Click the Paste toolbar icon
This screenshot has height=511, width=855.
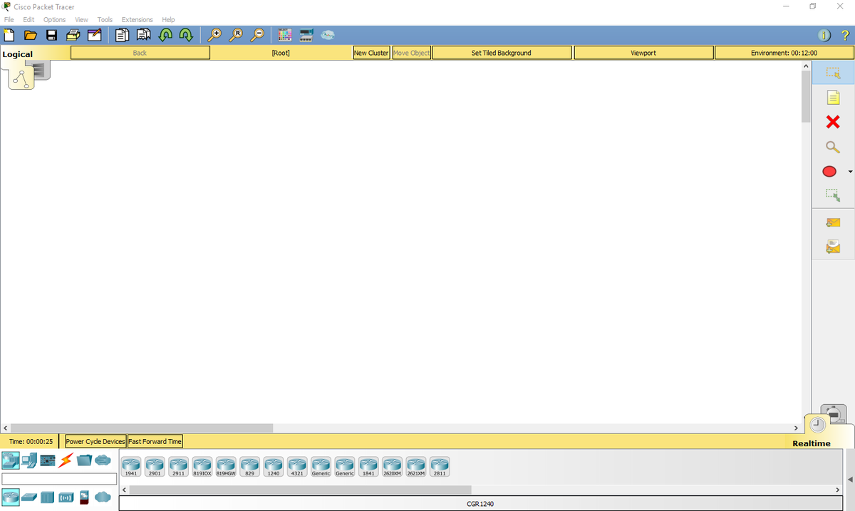(x=143, y=34)
